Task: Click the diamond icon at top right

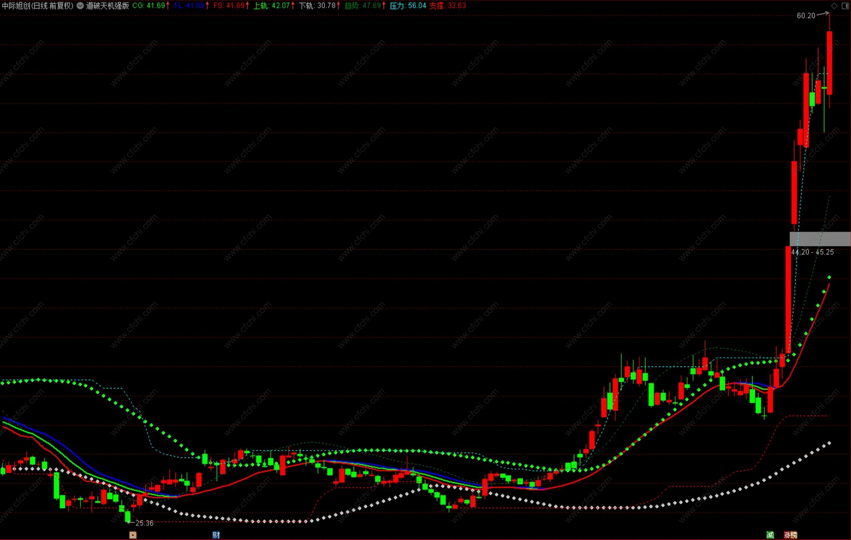Action: click(834, 6)
